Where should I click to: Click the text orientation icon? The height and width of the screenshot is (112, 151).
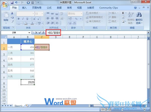click(x=57, y=23)
